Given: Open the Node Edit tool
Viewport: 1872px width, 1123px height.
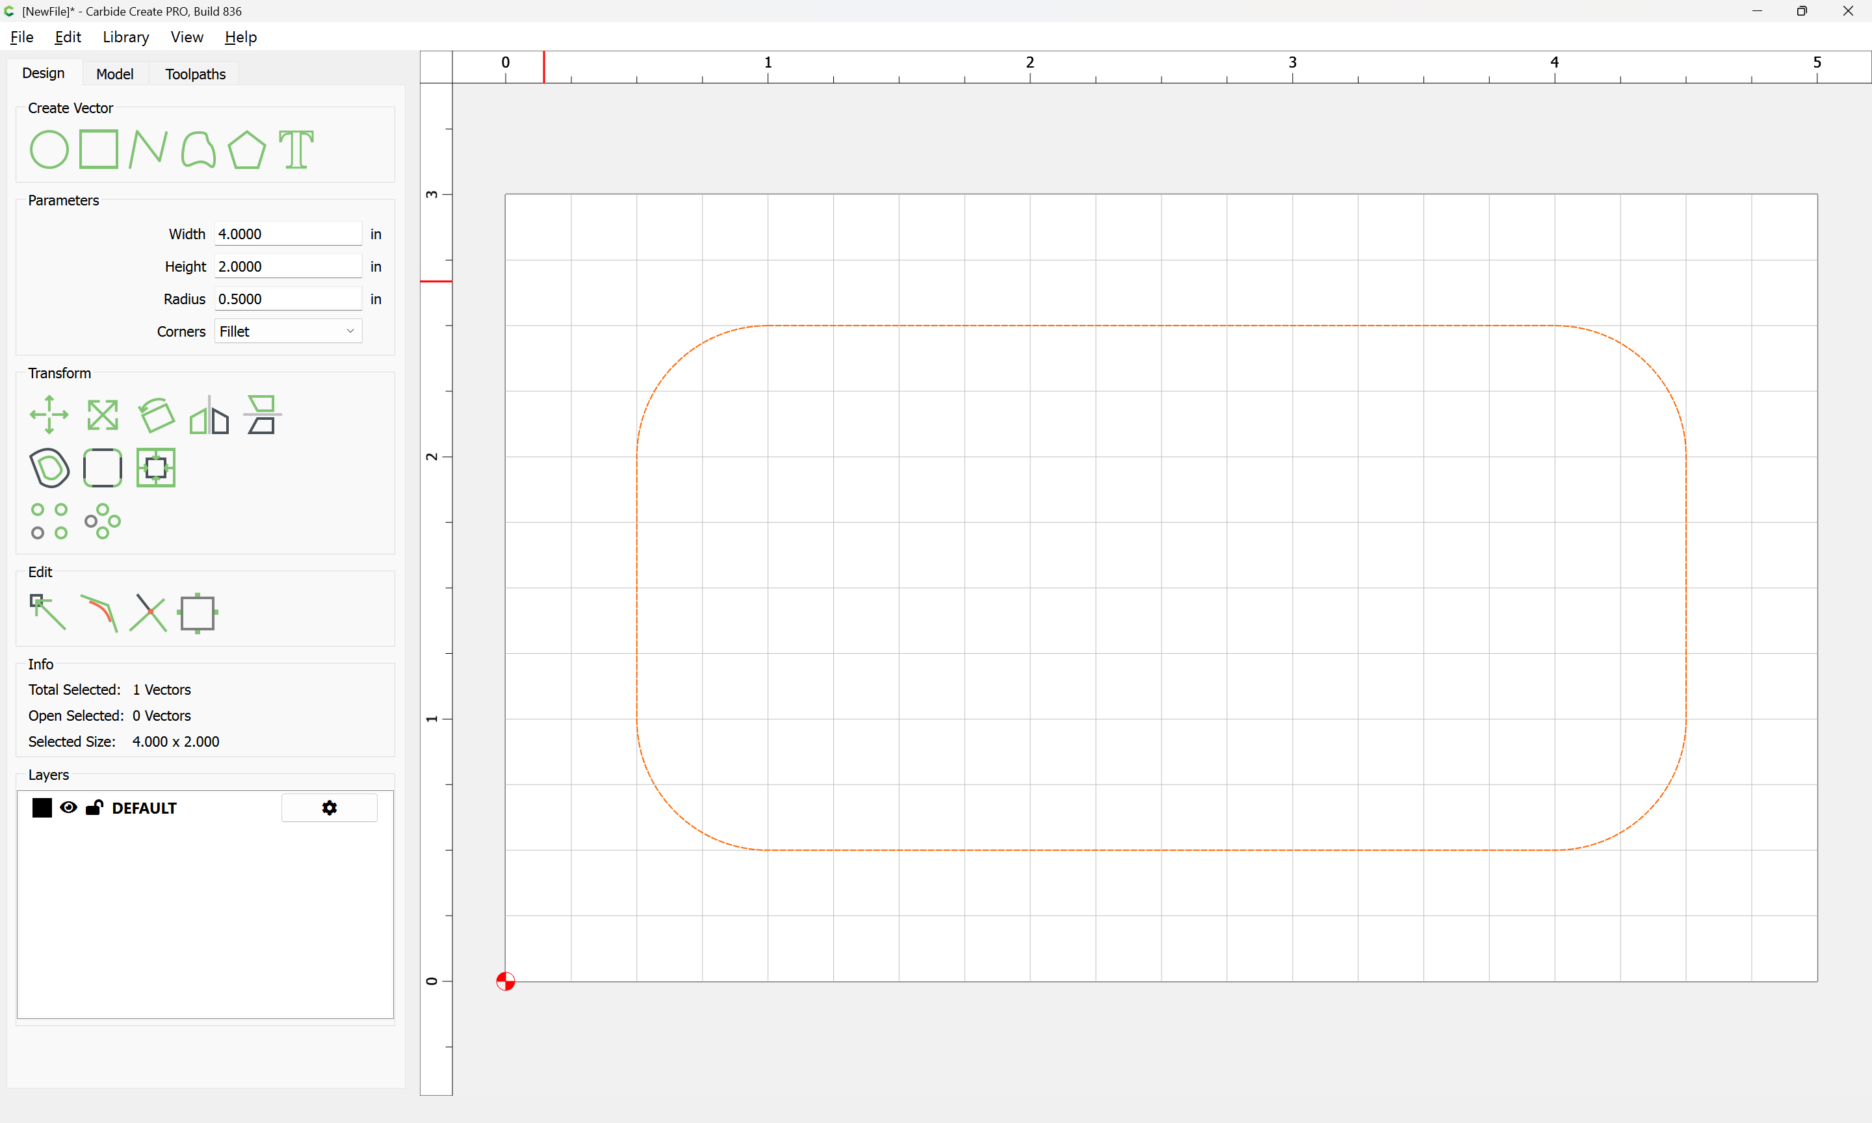Looking at the screenshot, I should (47, 612).
